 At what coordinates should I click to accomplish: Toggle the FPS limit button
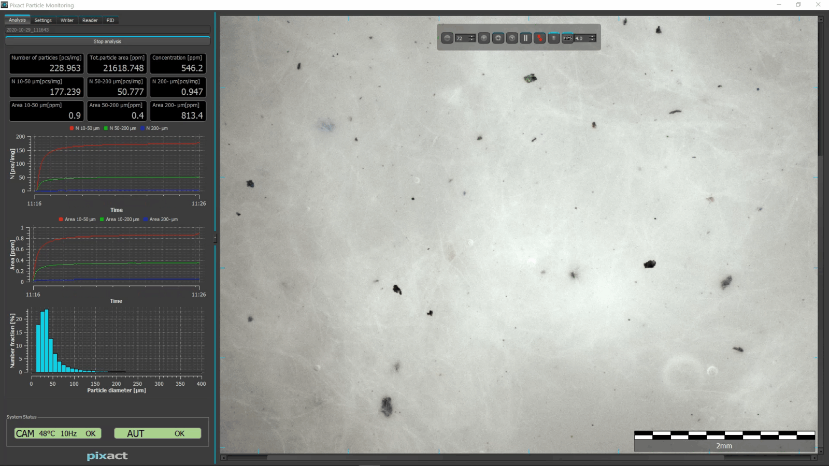coord(567,38)
